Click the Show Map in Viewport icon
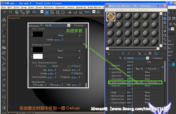This screenshot has width=176, height=114. click(x=150, y=53)
